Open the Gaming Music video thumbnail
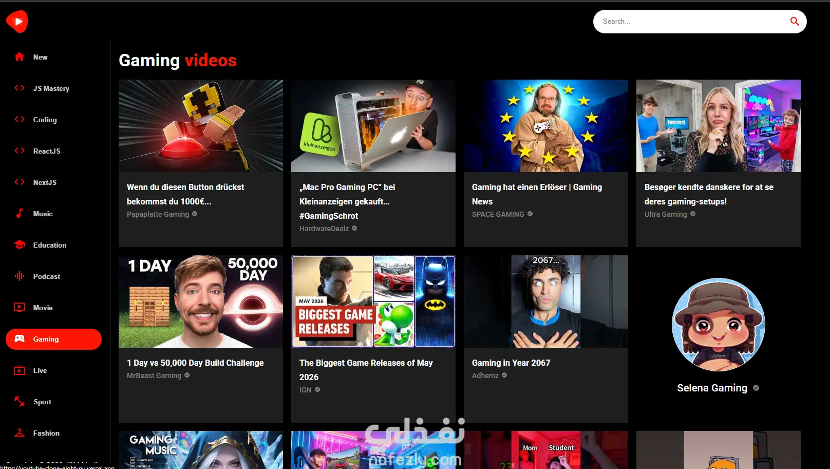Image resolution: width=830 pixels, height=469 pixels. click(201, 450)
